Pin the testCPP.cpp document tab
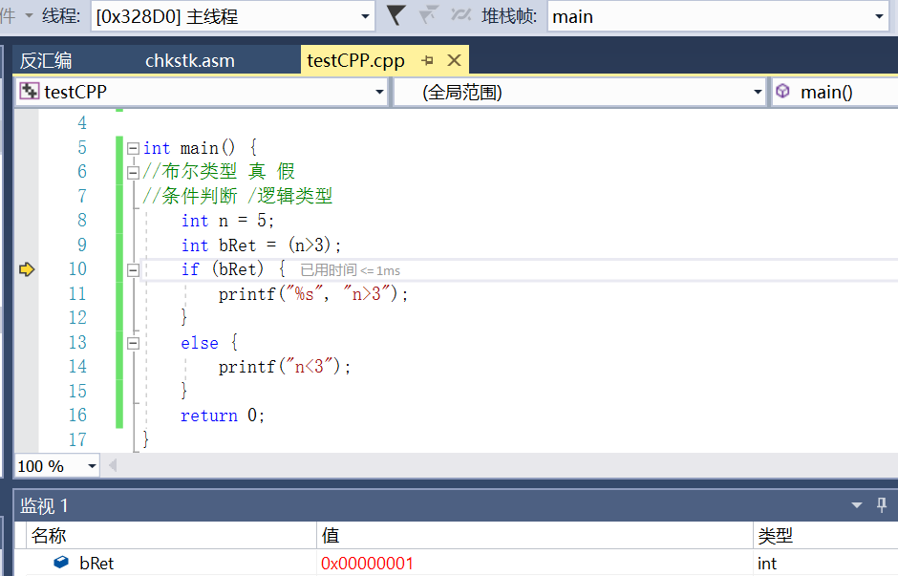The width and height of the screenshot is (898, 576). coord(427,59)
